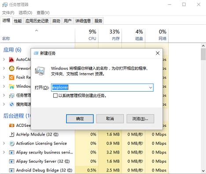
Task: Expand the Alipay security business service group
Action: pos(4,152)
